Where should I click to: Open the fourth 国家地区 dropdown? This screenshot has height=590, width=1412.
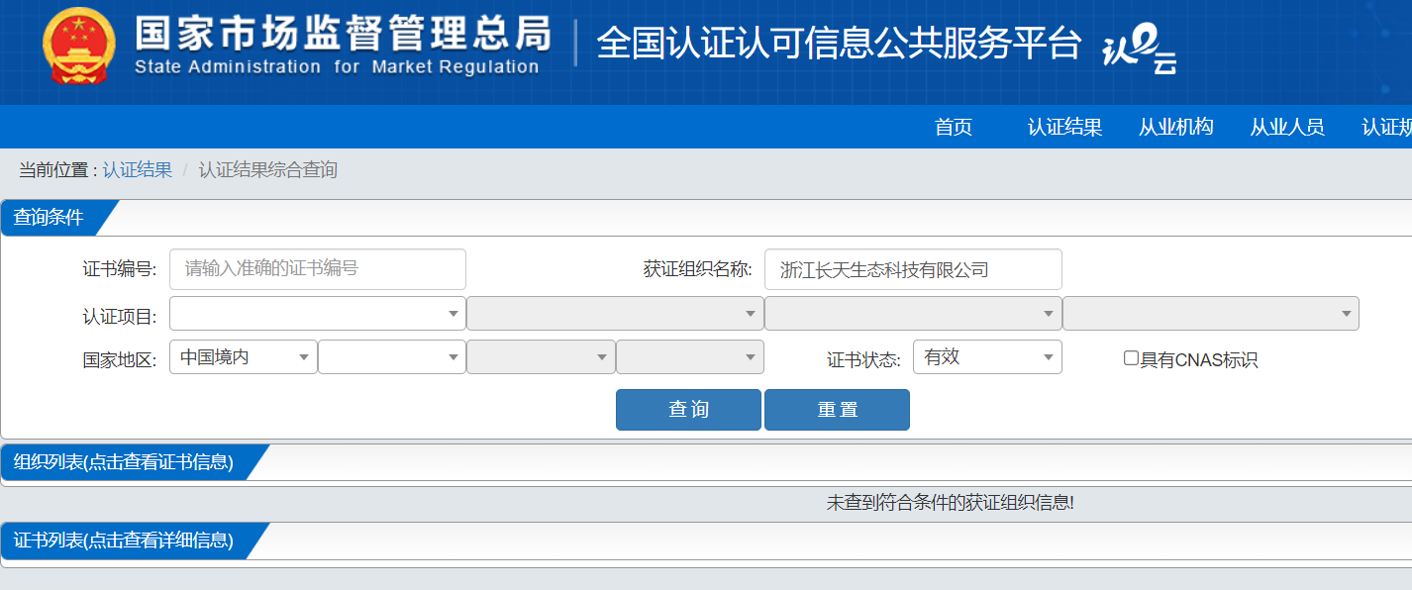(690, 356)
